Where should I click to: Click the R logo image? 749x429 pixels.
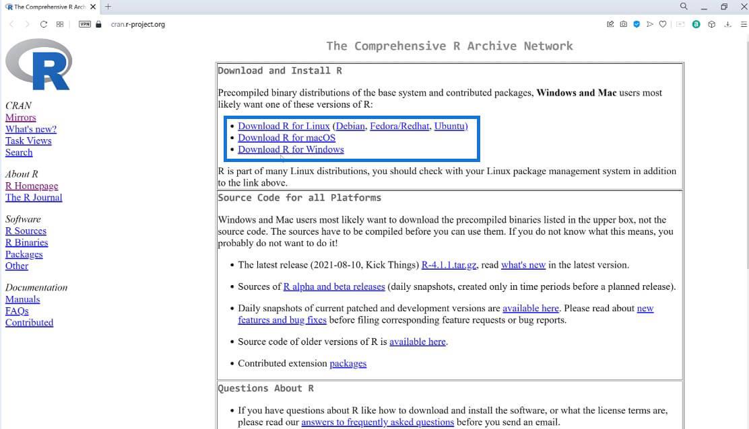(x=38, y=65)
